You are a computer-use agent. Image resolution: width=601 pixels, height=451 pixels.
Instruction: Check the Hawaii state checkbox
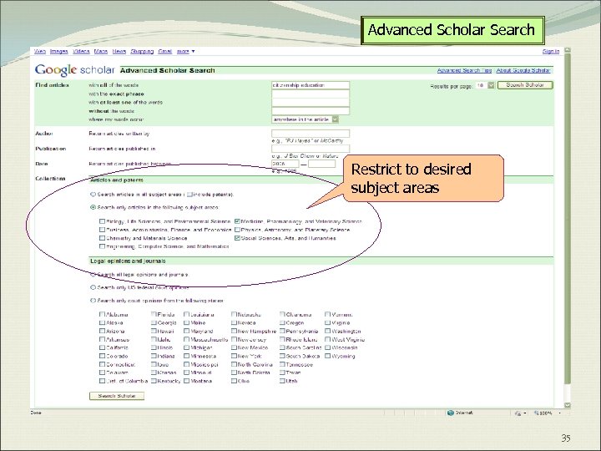[x=154, y=331]
